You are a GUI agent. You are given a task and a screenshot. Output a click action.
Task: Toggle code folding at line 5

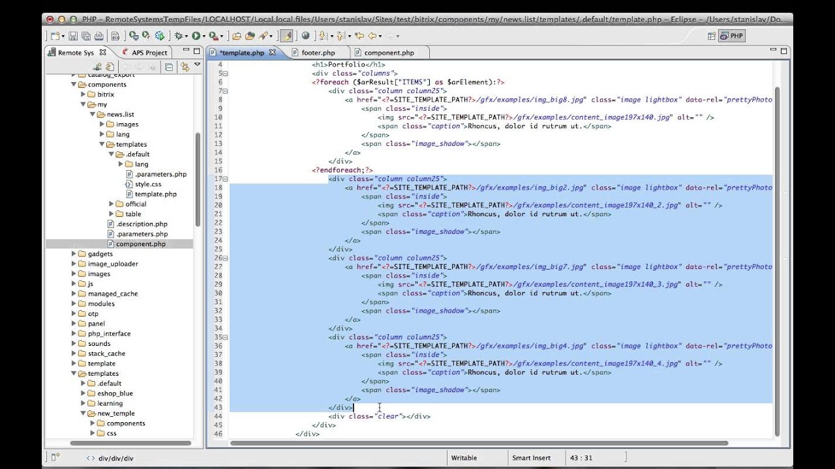(225, 74)
